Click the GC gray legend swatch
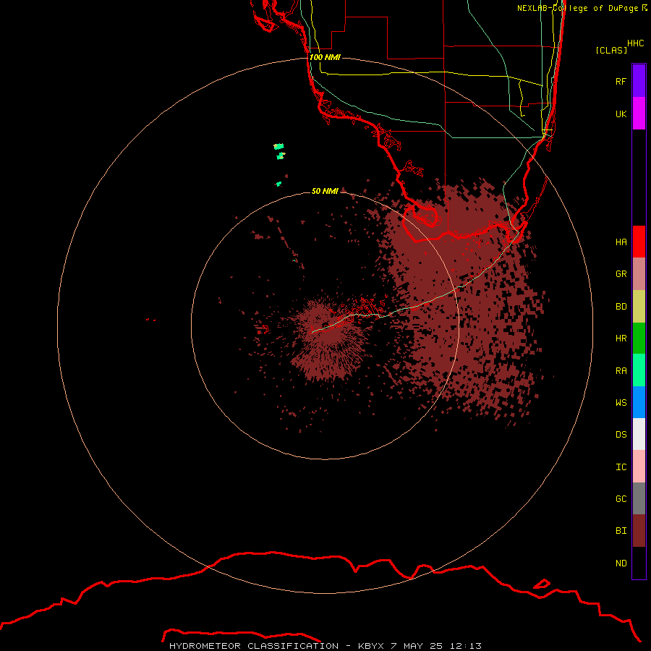This screenshot has height=651, width=651. (x=639, y=498)
